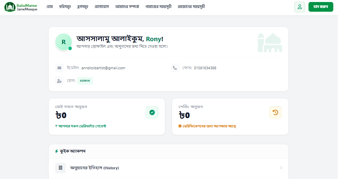Click the green checkmark verified icon
Image resolution: width=338 pixels, height=179 pixels.
(x=152, y=112)
